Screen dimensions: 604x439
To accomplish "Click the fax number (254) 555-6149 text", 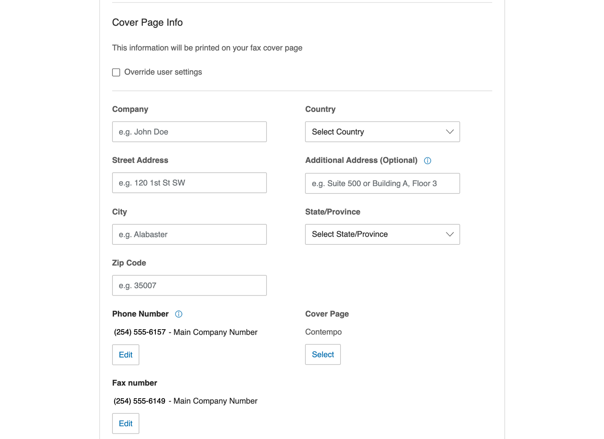I will pyautogui.click(x=140, y=401).
